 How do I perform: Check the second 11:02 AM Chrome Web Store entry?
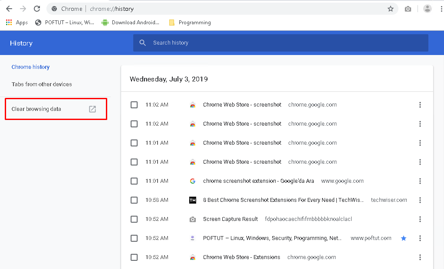coord(134,124)
